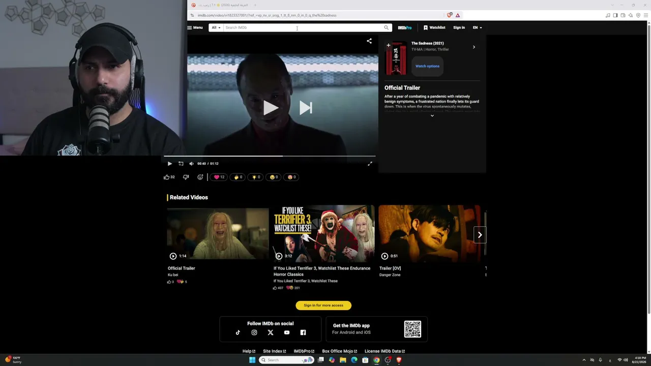Click the 'Official Trailer' related video title
Screen dimensions: 651x366
(182, 268)
